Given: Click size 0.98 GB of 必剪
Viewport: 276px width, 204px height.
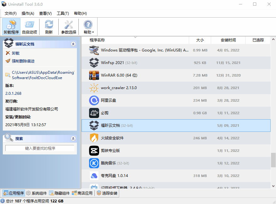Looking at the screenshot, I should tap(200, 113).
